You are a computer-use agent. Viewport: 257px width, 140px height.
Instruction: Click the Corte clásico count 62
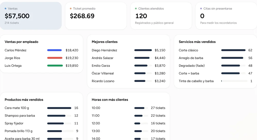tap(250, 50)
